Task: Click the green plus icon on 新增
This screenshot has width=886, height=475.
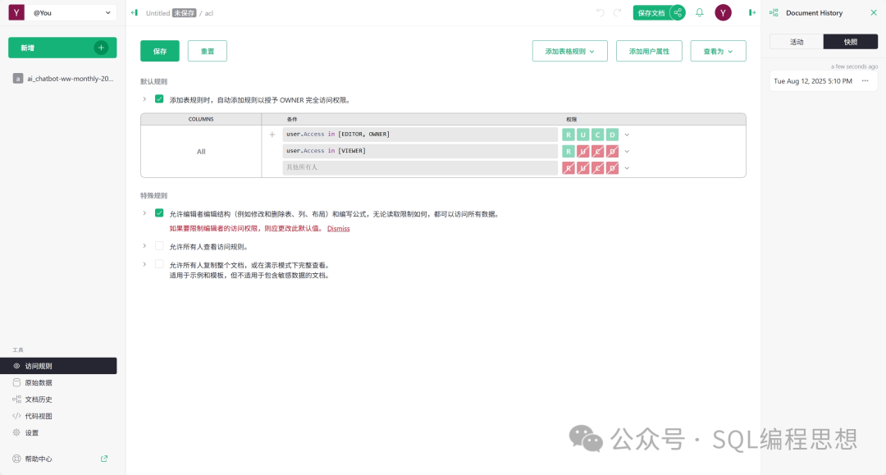Action: pos(101,48)
